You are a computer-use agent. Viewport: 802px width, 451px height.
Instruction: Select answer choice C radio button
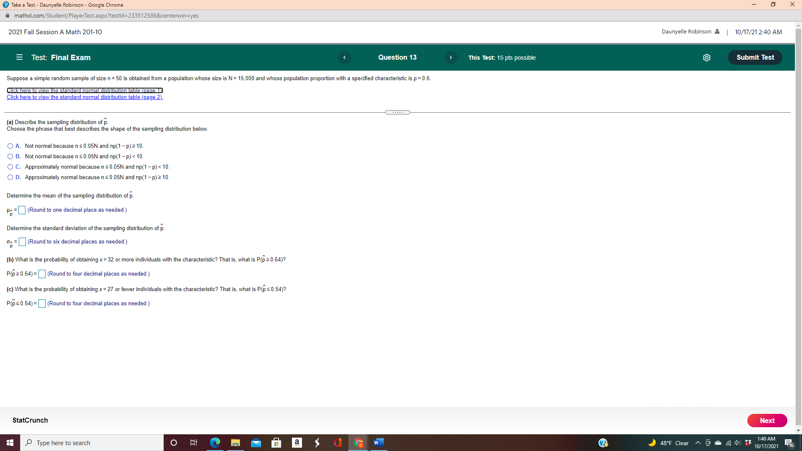(10, 167)
